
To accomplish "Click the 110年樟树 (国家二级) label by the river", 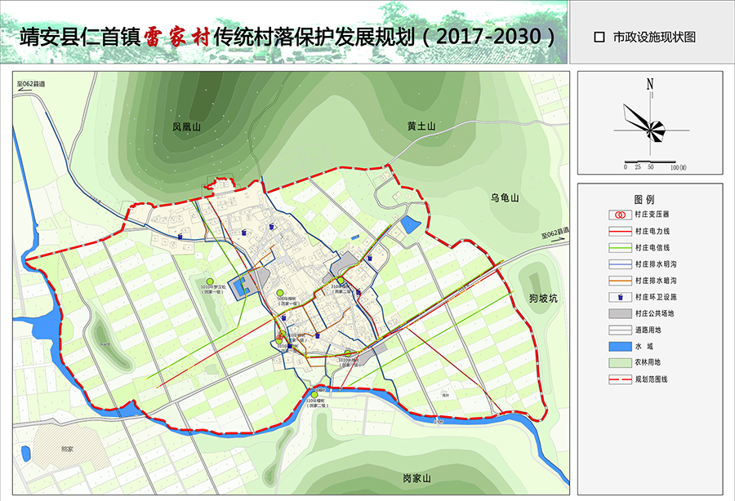I will pos(318,403).
